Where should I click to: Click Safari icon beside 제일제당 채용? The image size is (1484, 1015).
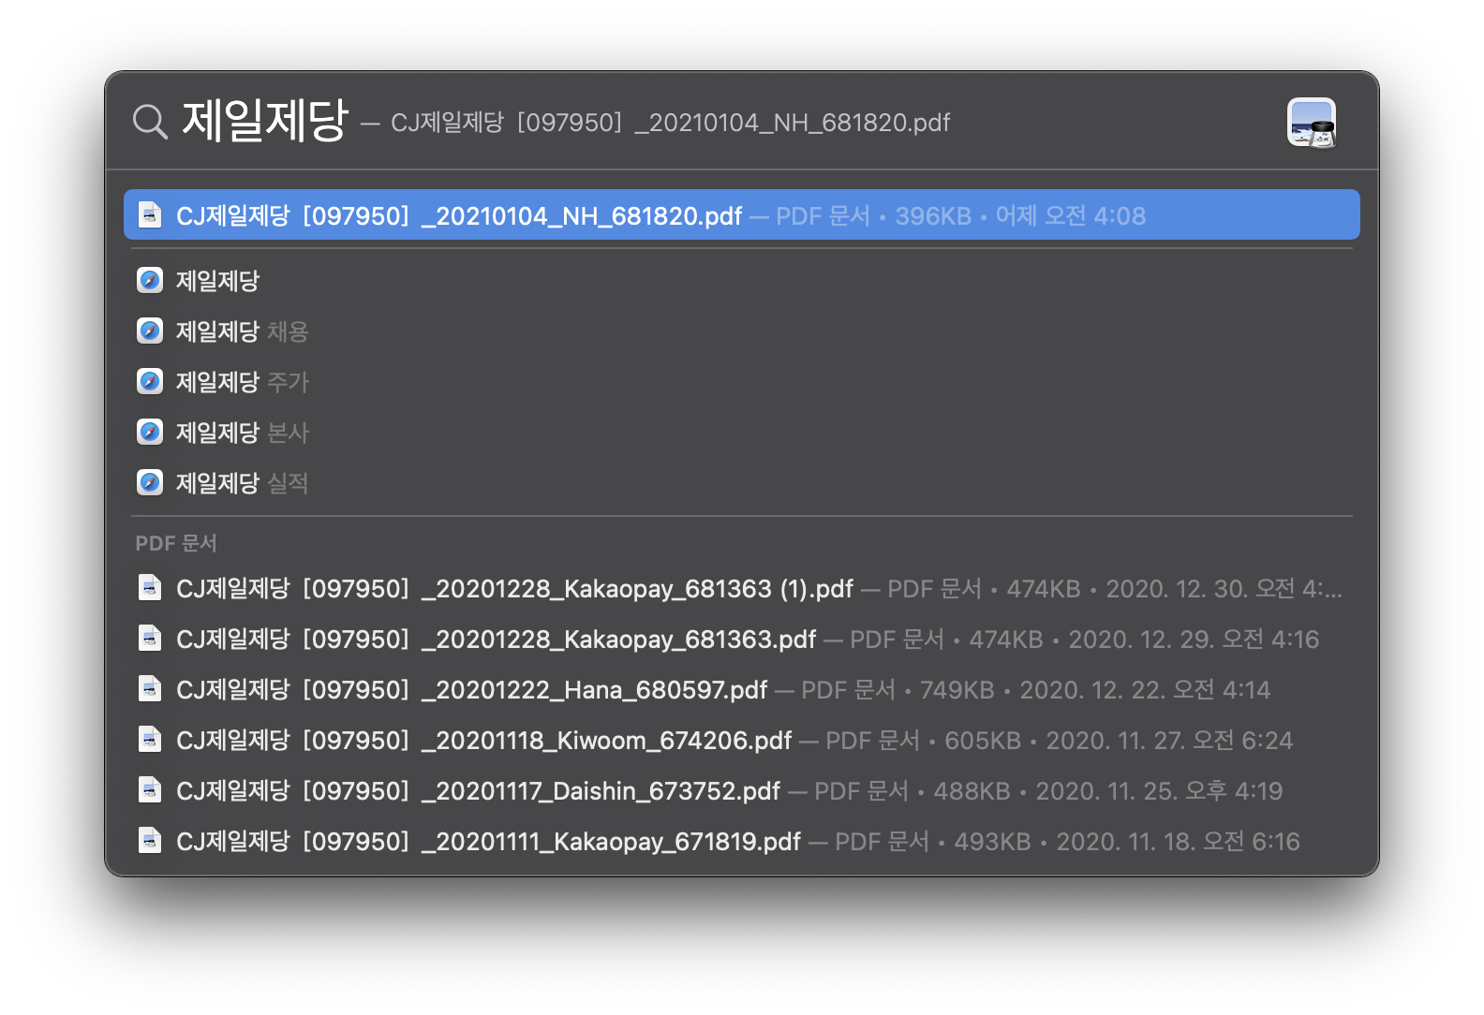pos(150,331)
